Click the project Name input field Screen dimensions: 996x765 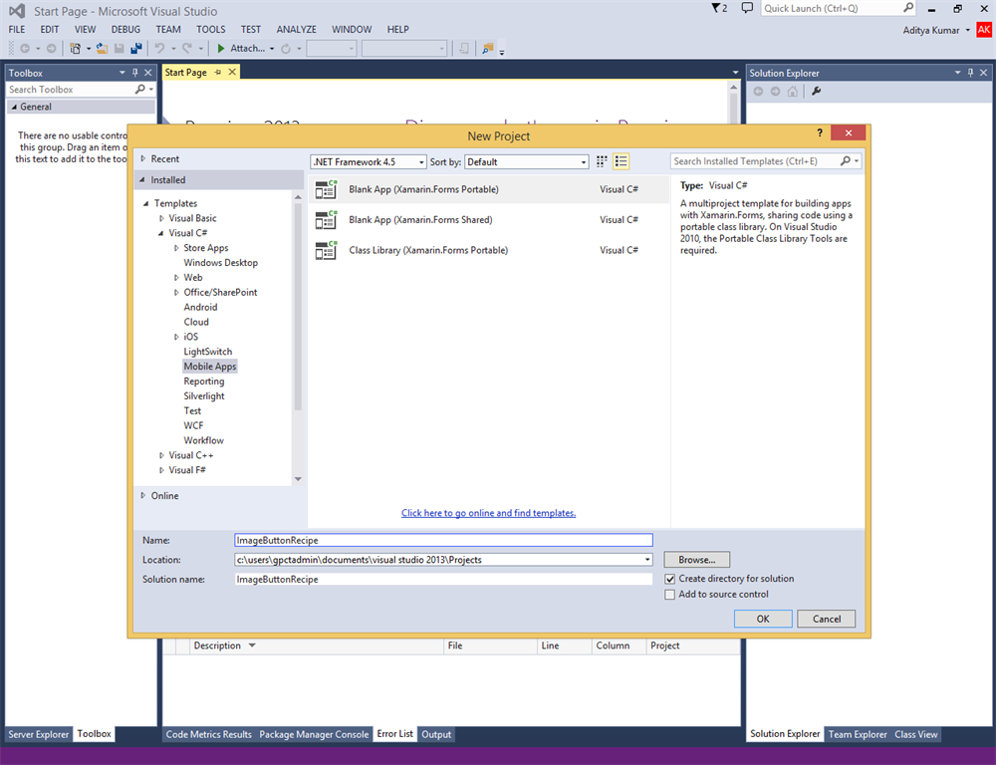(x=443, y=540)
